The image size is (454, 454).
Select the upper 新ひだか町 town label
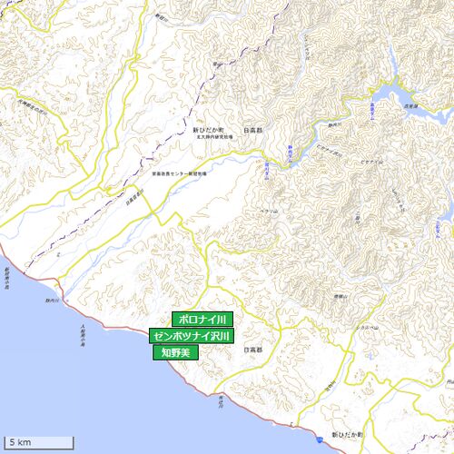209,131
